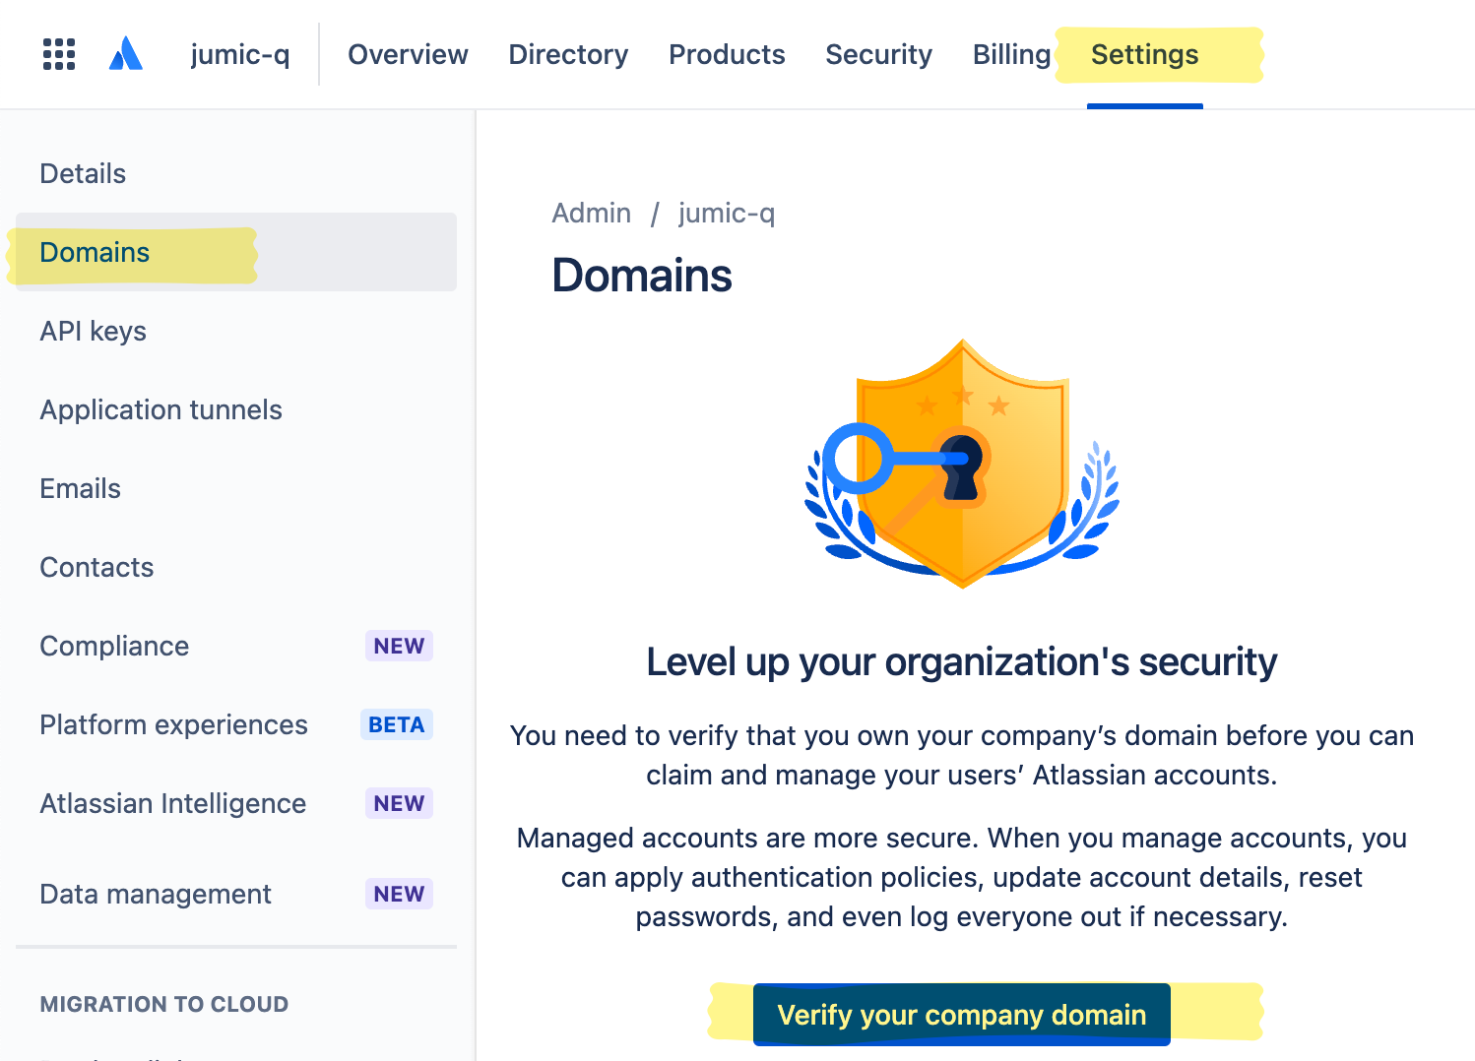Select Contacts from the sidebar
The height and width of the screenshot is (1061, 1475).
tap(96, 567)
